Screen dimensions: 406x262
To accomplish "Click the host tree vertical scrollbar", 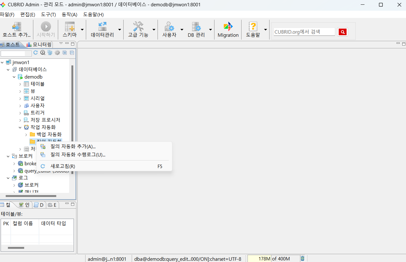I will pyautogui.click(x=72, y=119).
